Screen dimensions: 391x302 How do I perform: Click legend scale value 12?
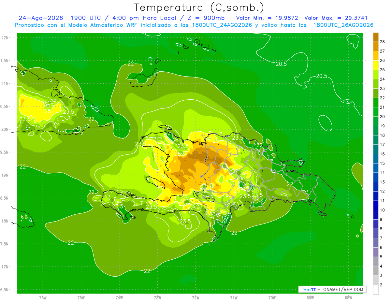click(383, 191)
